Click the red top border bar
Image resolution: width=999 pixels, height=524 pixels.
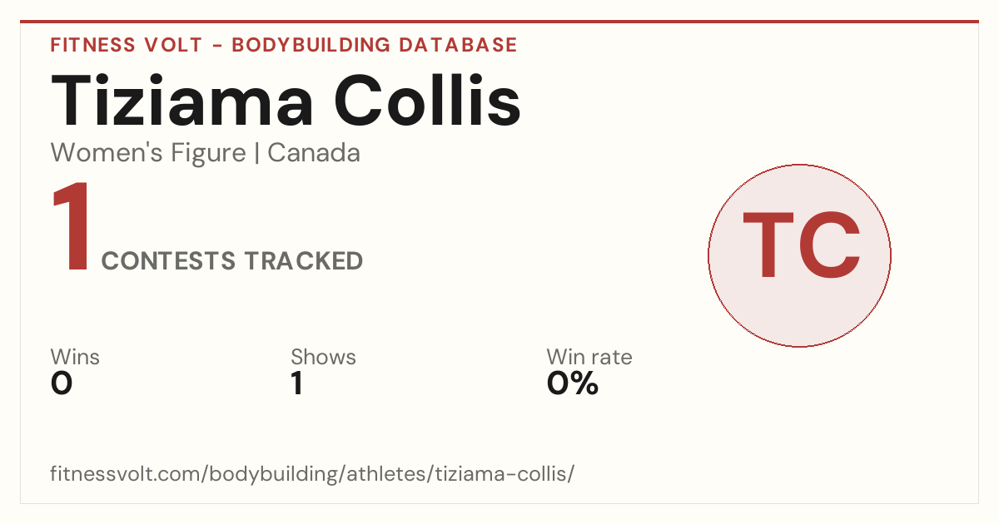pos(499,22)
